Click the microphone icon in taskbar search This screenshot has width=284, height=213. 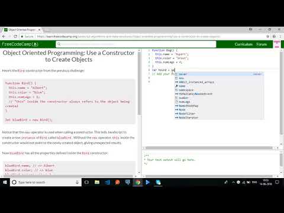77,182
